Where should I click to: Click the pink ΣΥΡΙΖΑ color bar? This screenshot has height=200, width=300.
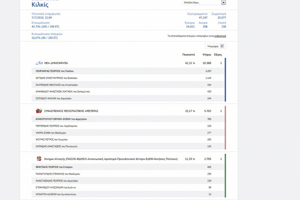click(225, 127)
